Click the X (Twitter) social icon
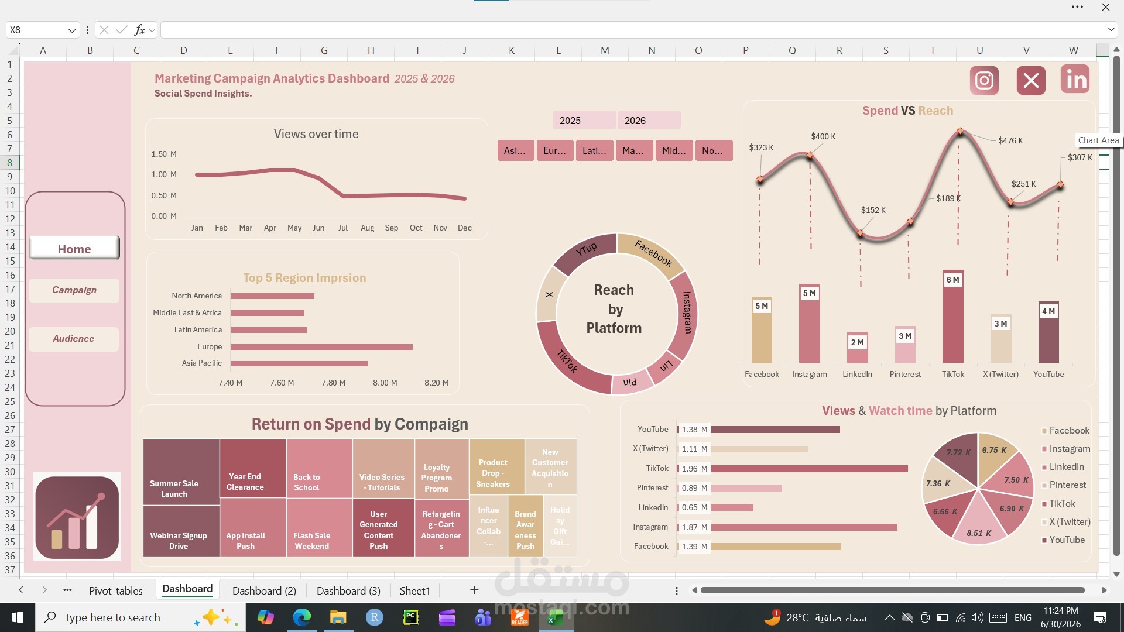1124x632 pixels. pyautogui.click(x=1031, y=80)
